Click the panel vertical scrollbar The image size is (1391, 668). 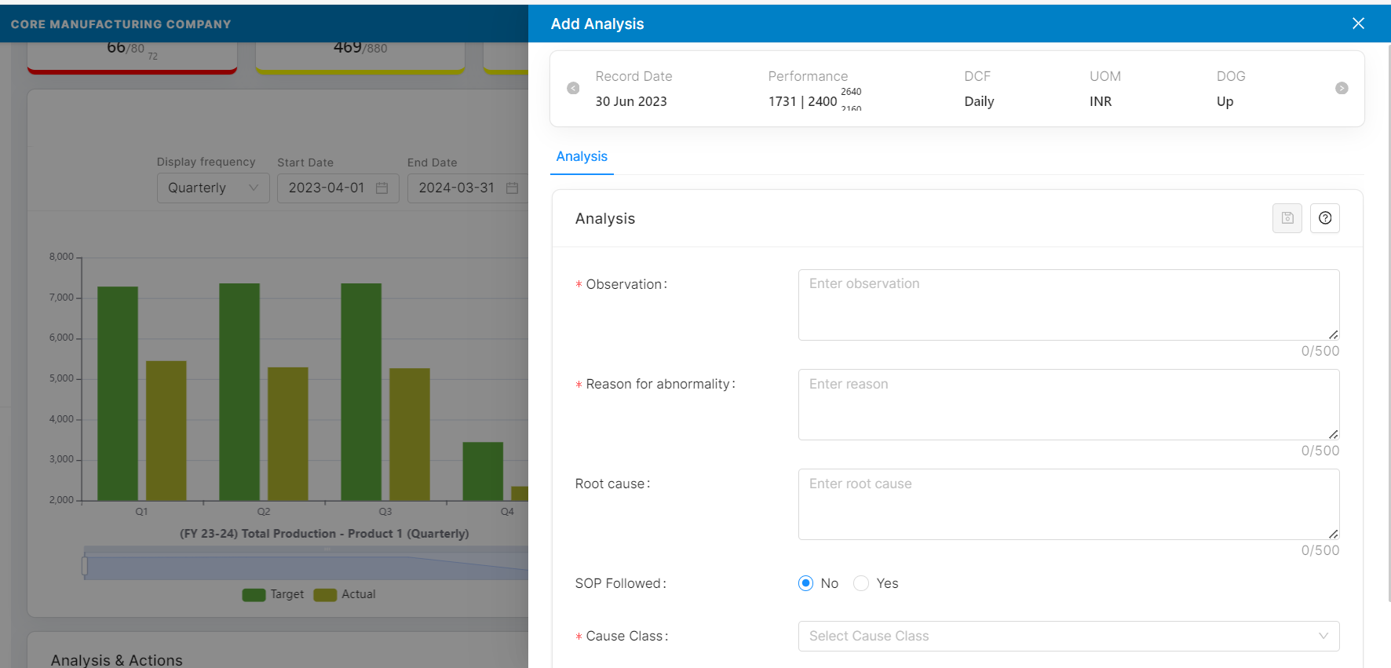(x=1388, y=322)
